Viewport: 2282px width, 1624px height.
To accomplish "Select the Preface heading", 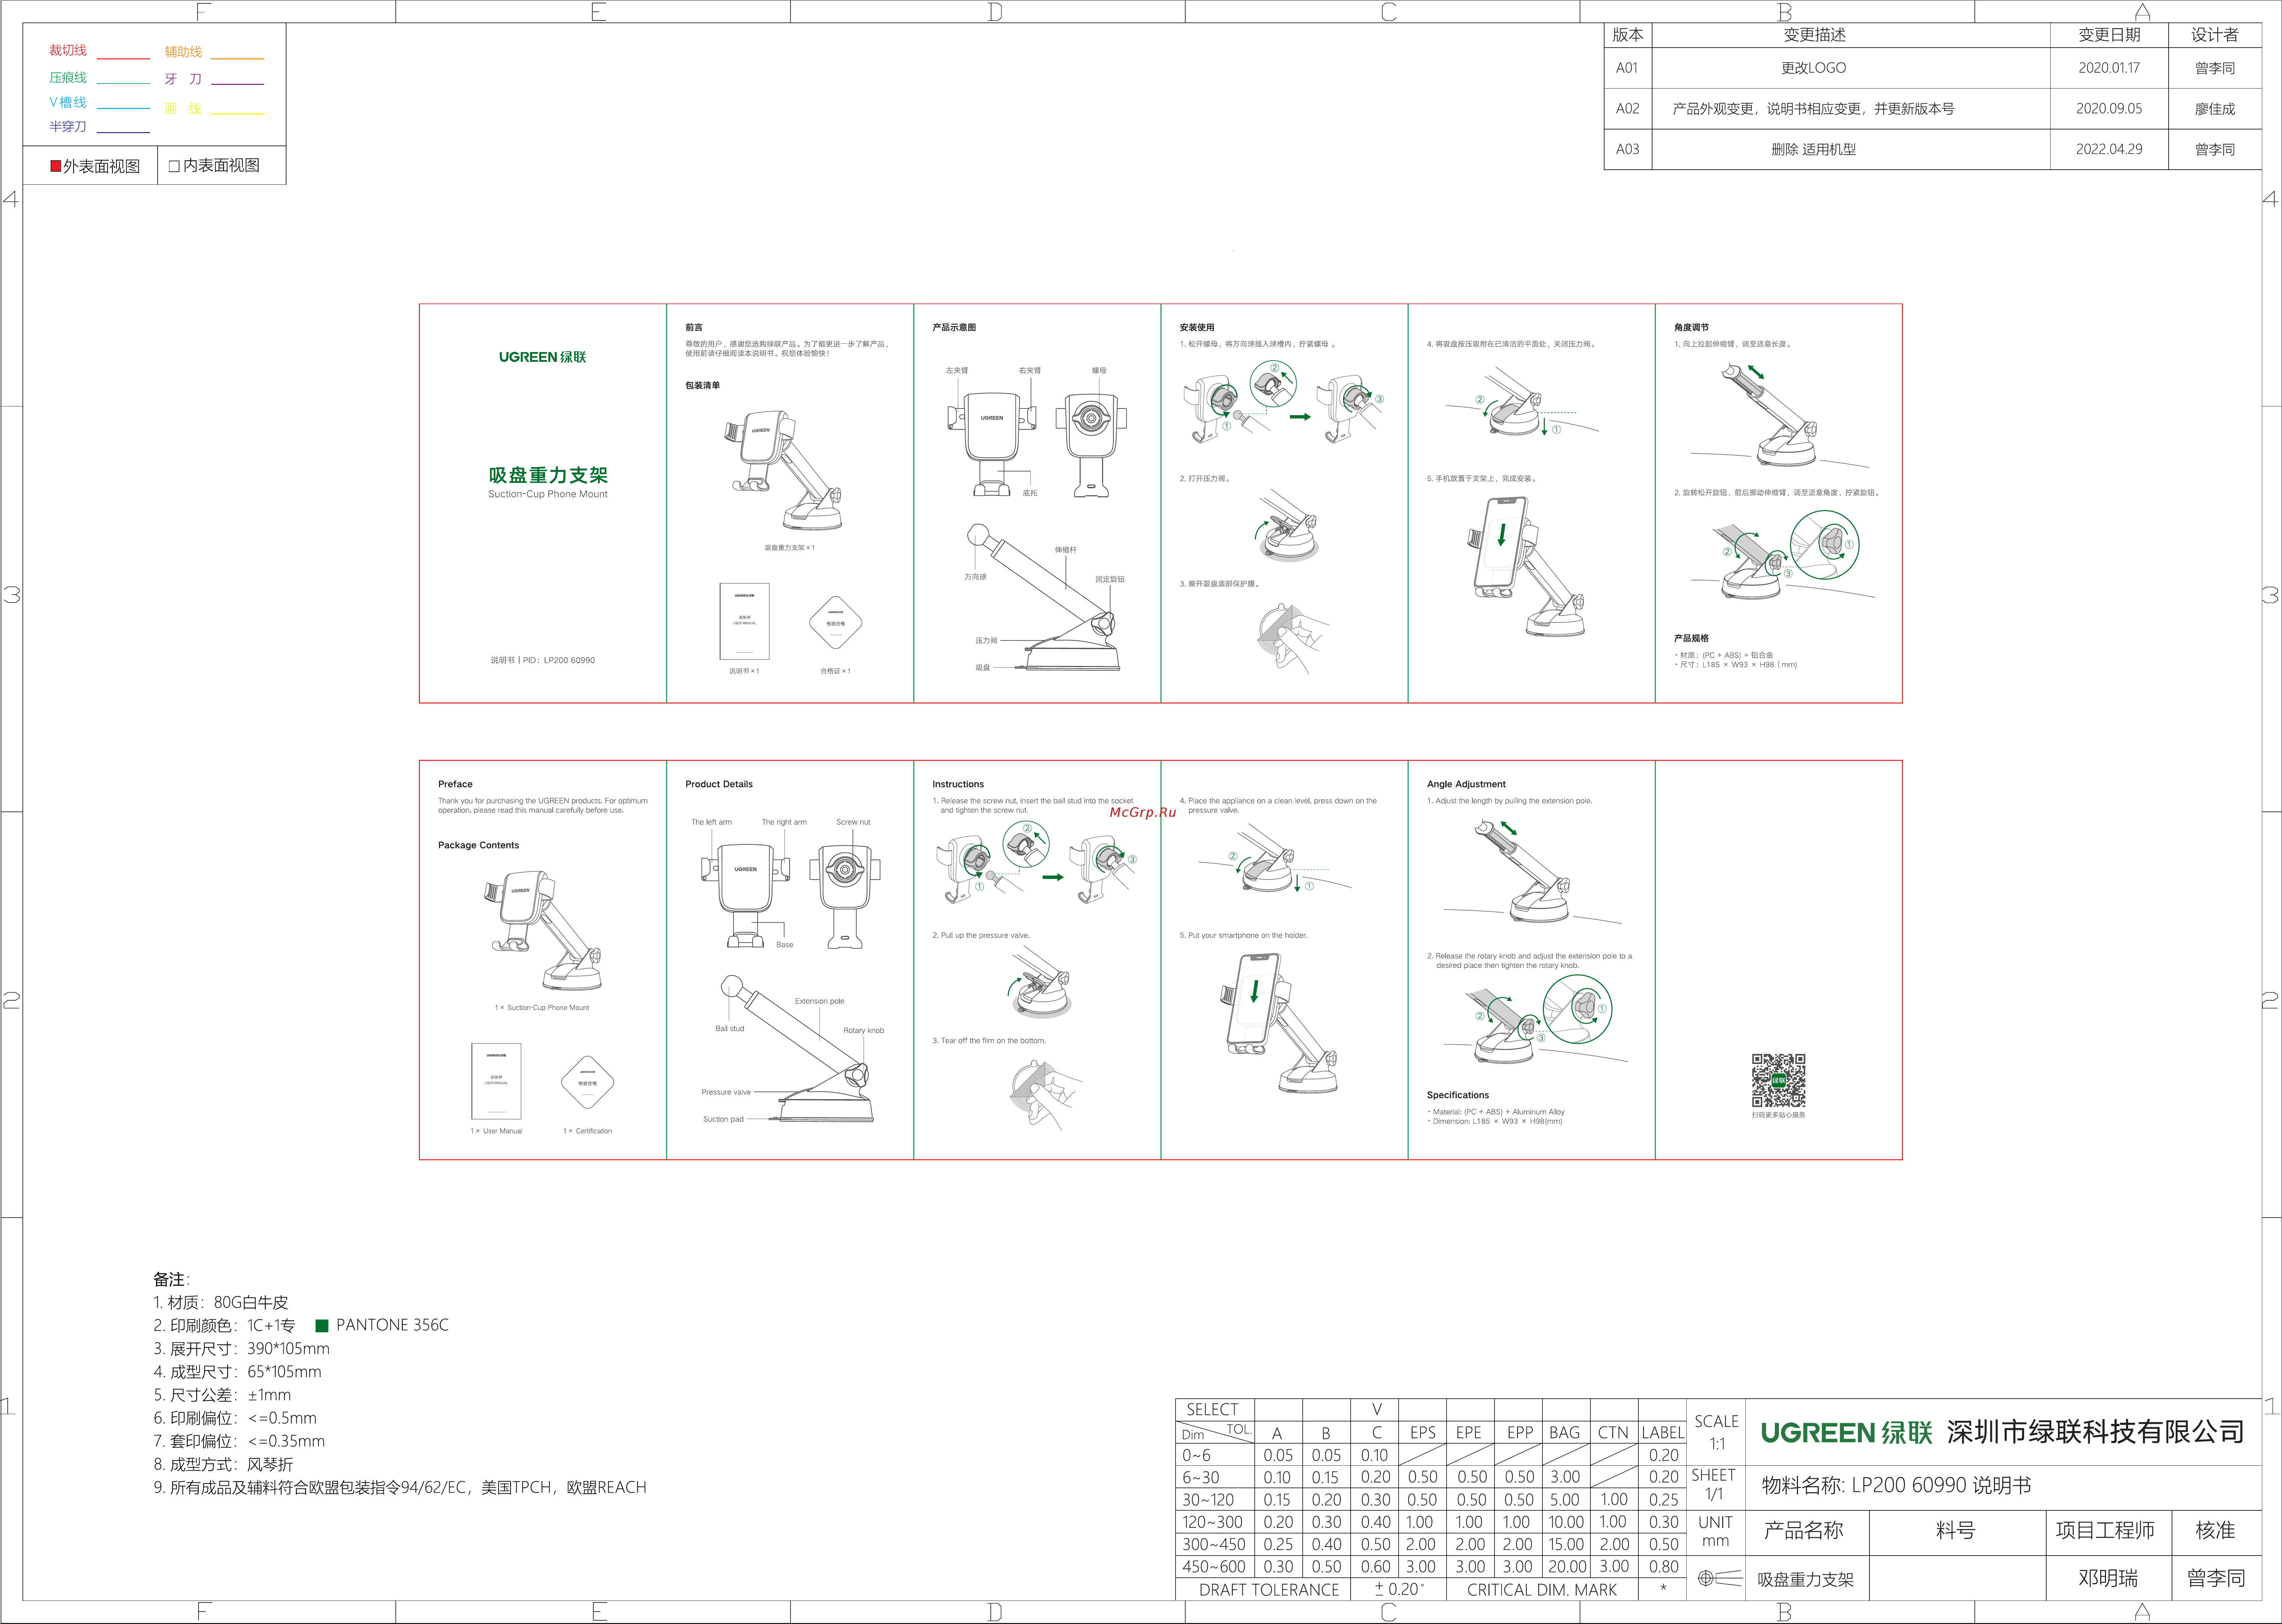I will pos(455,784).
